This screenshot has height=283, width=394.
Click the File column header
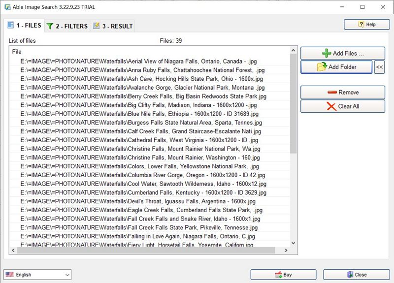(x=17, y=52)
